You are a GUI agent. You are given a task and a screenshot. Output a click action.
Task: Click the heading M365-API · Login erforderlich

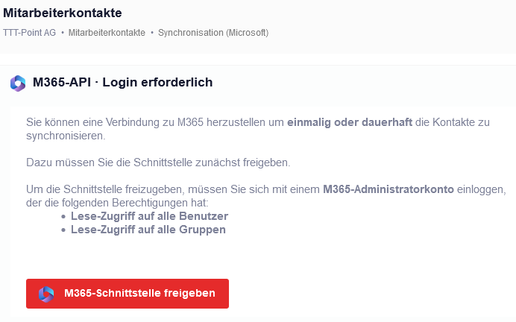pyautogui.click(x=122, y=83)
